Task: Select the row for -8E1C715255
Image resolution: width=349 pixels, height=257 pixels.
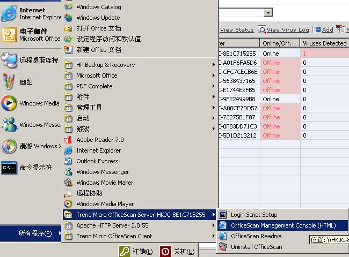Action: (x=284, y=54)
